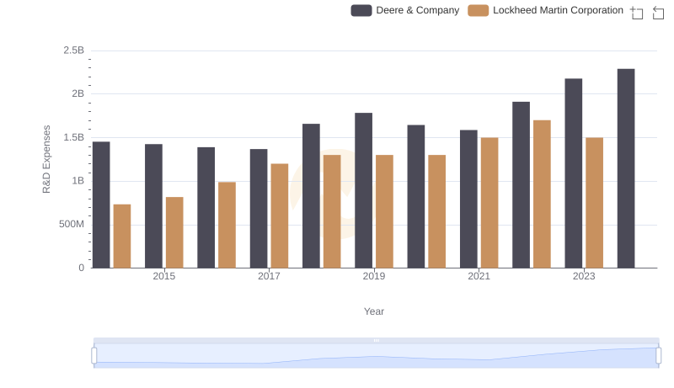Click the 2017 x-axis label

(x=269, y=276)
